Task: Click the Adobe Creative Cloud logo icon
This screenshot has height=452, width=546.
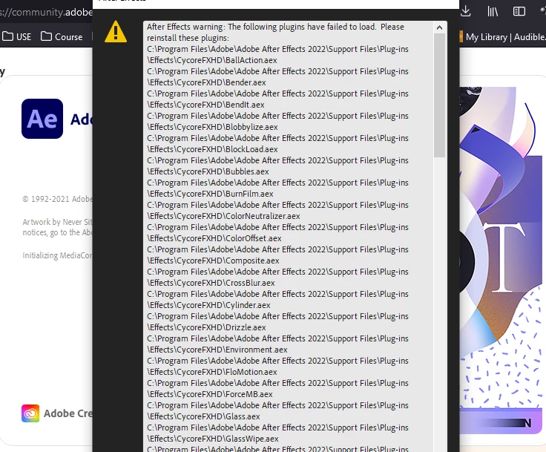Action: [x=30, y=413]
